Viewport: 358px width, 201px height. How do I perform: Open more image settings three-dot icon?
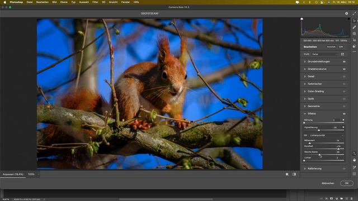(354, 52)
